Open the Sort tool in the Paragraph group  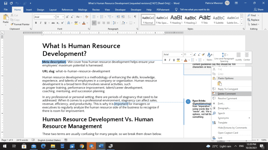[129, 17]
